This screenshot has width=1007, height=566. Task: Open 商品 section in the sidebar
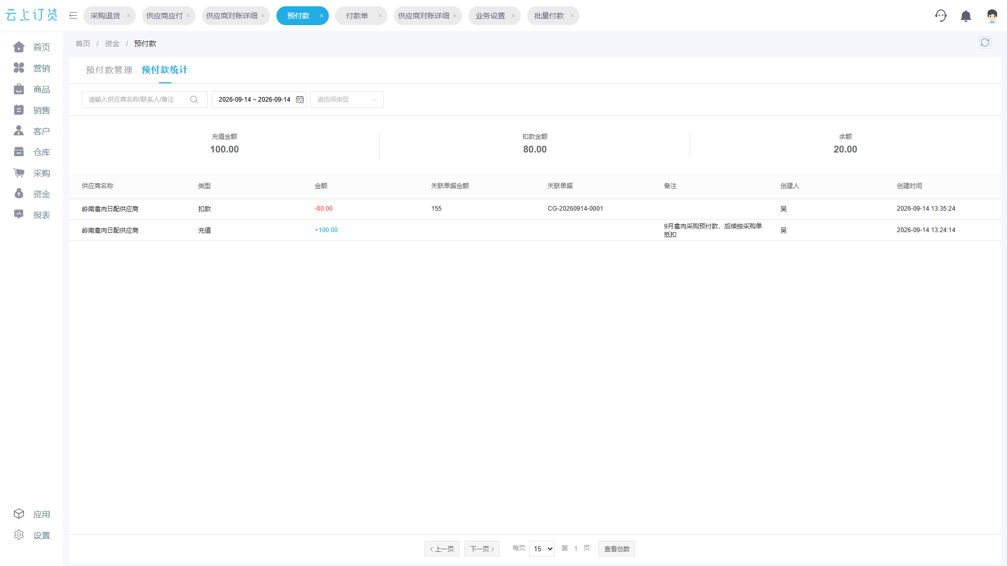(x=31, y=89)
